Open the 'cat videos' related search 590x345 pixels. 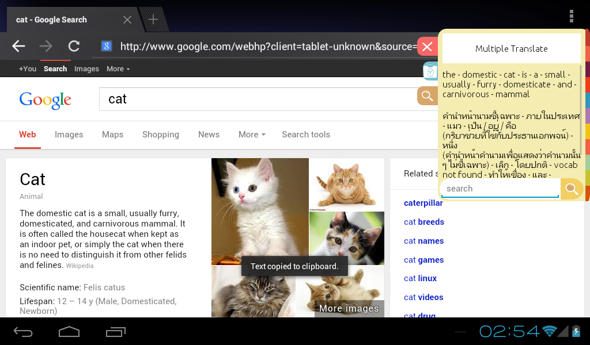(x=423, y=297)
